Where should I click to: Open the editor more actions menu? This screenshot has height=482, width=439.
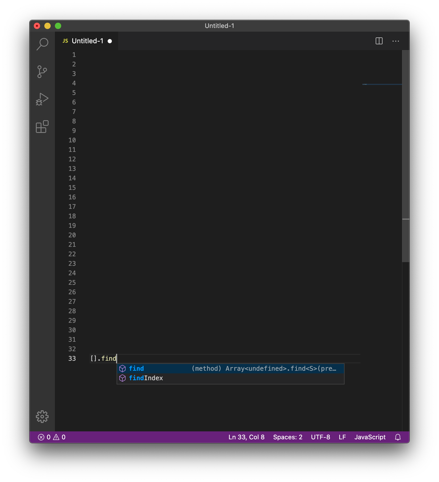(395, 41)
